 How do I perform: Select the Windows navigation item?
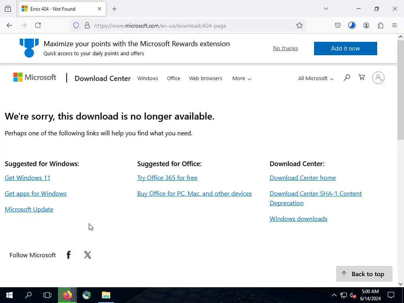(x=148, y=79)
